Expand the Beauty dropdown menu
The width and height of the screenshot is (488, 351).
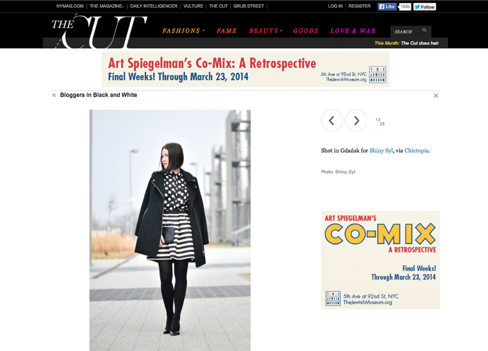pos(265,31)
